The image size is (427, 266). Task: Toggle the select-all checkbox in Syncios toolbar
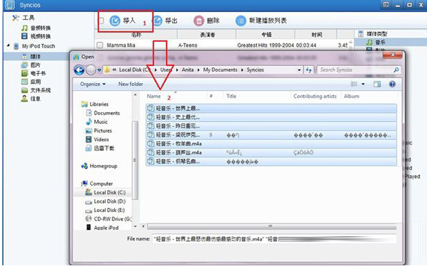click(x=102, y=21)
